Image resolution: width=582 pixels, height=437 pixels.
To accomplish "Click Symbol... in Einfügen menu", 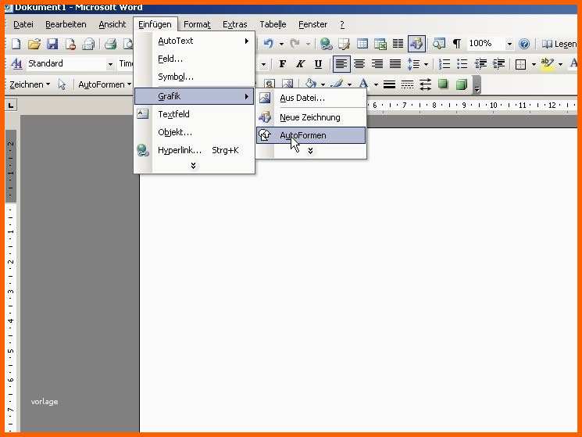I will pyautogui.click(x=194, y=77).
